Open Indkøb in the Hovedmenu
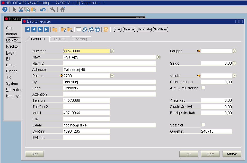Viewport: 247px width, 163px height. (12, 34)
